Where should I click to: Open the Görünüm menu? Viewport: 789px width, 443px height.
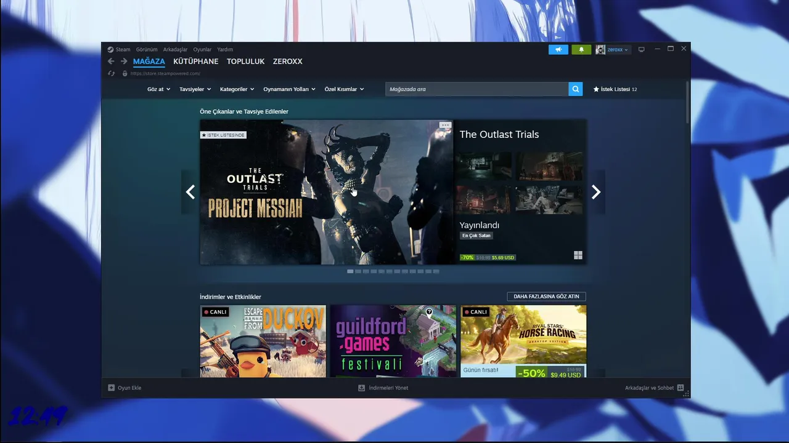pos(147,49)
